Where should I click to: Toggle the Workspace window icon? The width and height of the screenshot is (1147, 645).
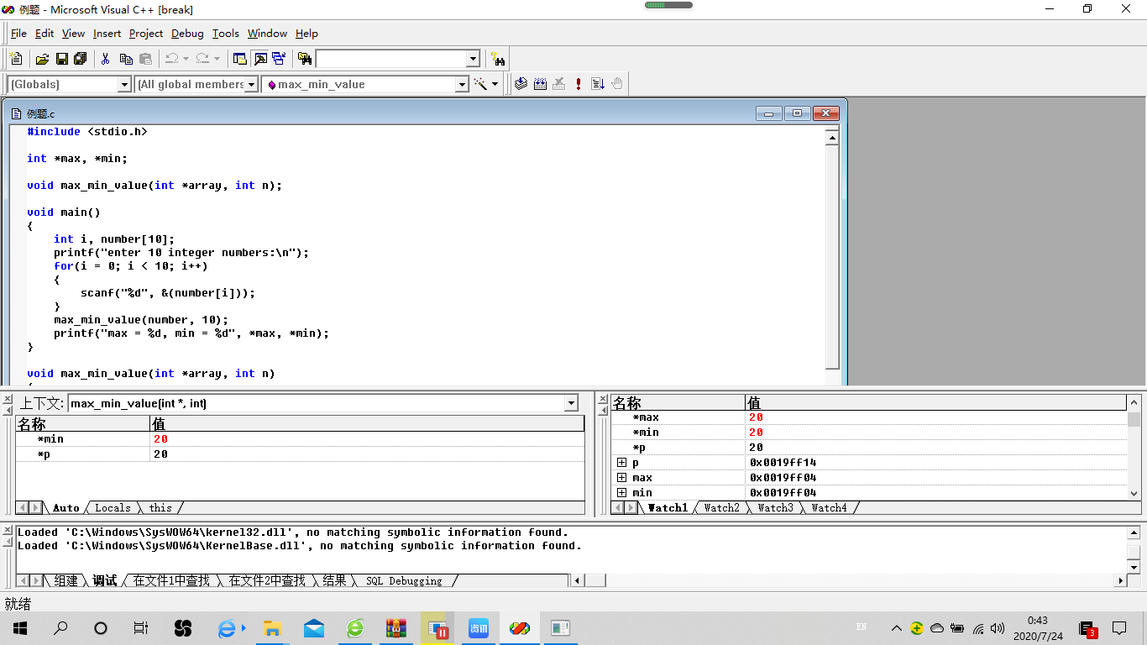240,59
